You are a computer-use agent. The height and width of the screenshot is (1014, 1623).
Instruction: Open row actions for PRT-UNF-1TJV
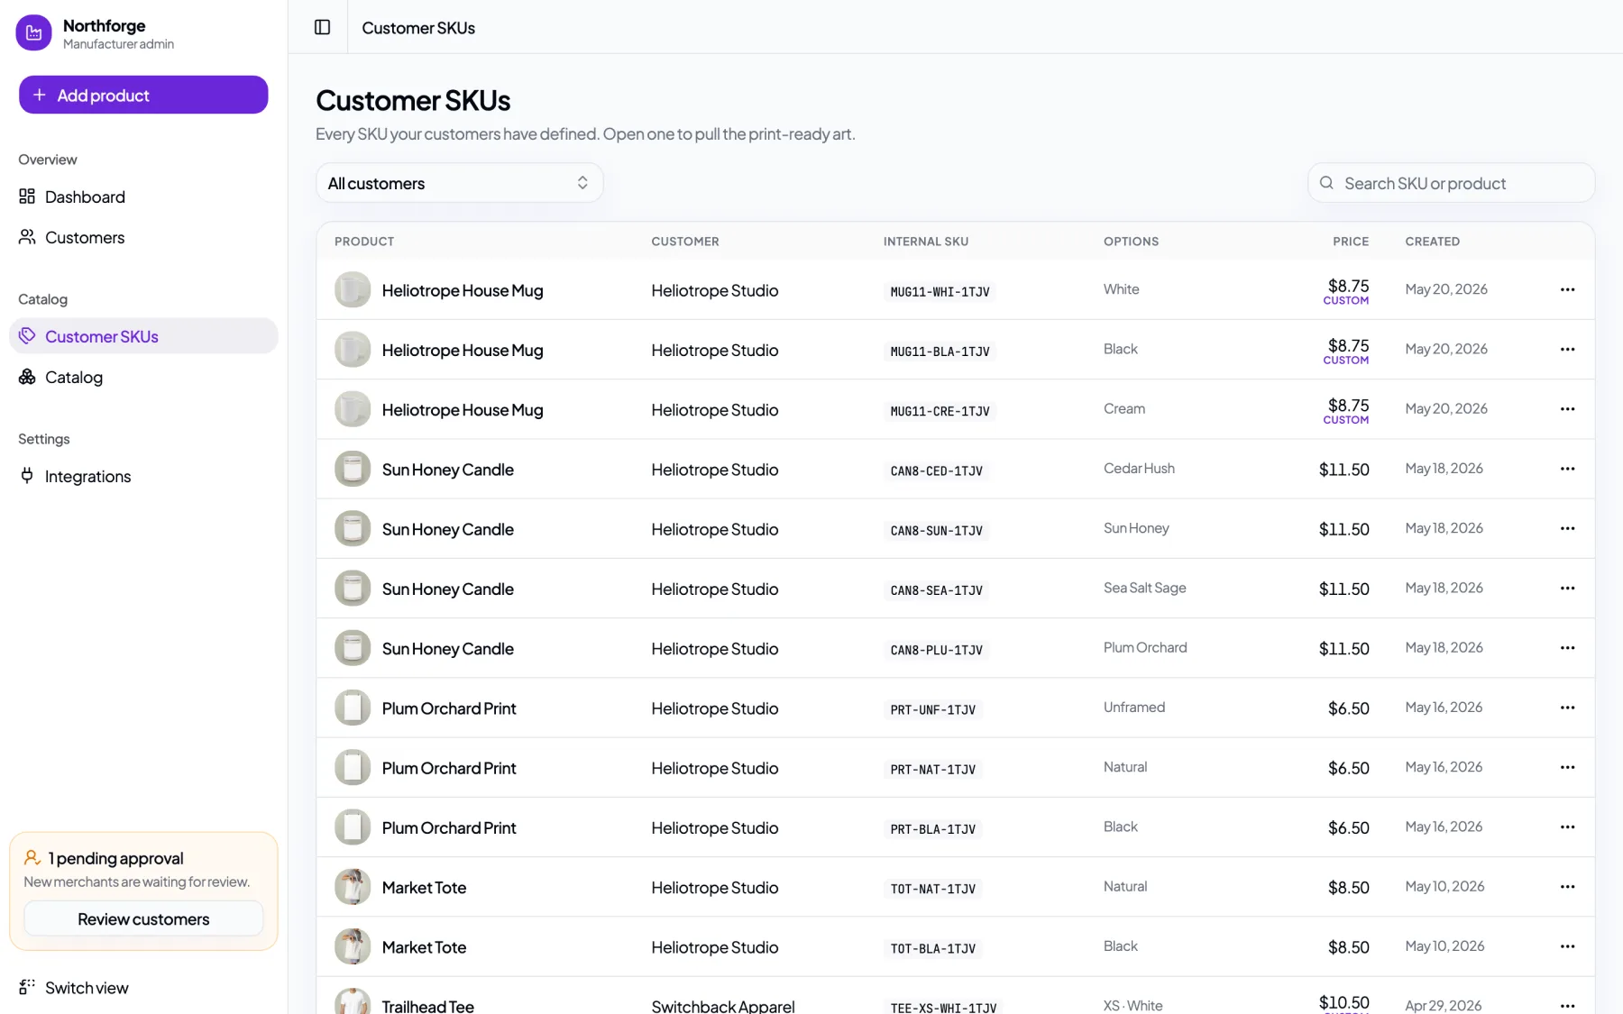coord(1567,708)
